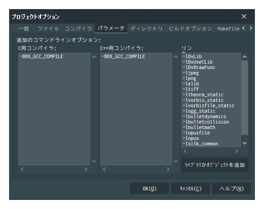The height and width of the screenshot is (209, 264).
Task: Click the -logg_static linker entry
Action: coord(199,111)
